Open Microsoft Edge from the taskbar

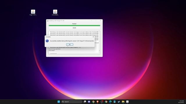[x=110, y=102]
